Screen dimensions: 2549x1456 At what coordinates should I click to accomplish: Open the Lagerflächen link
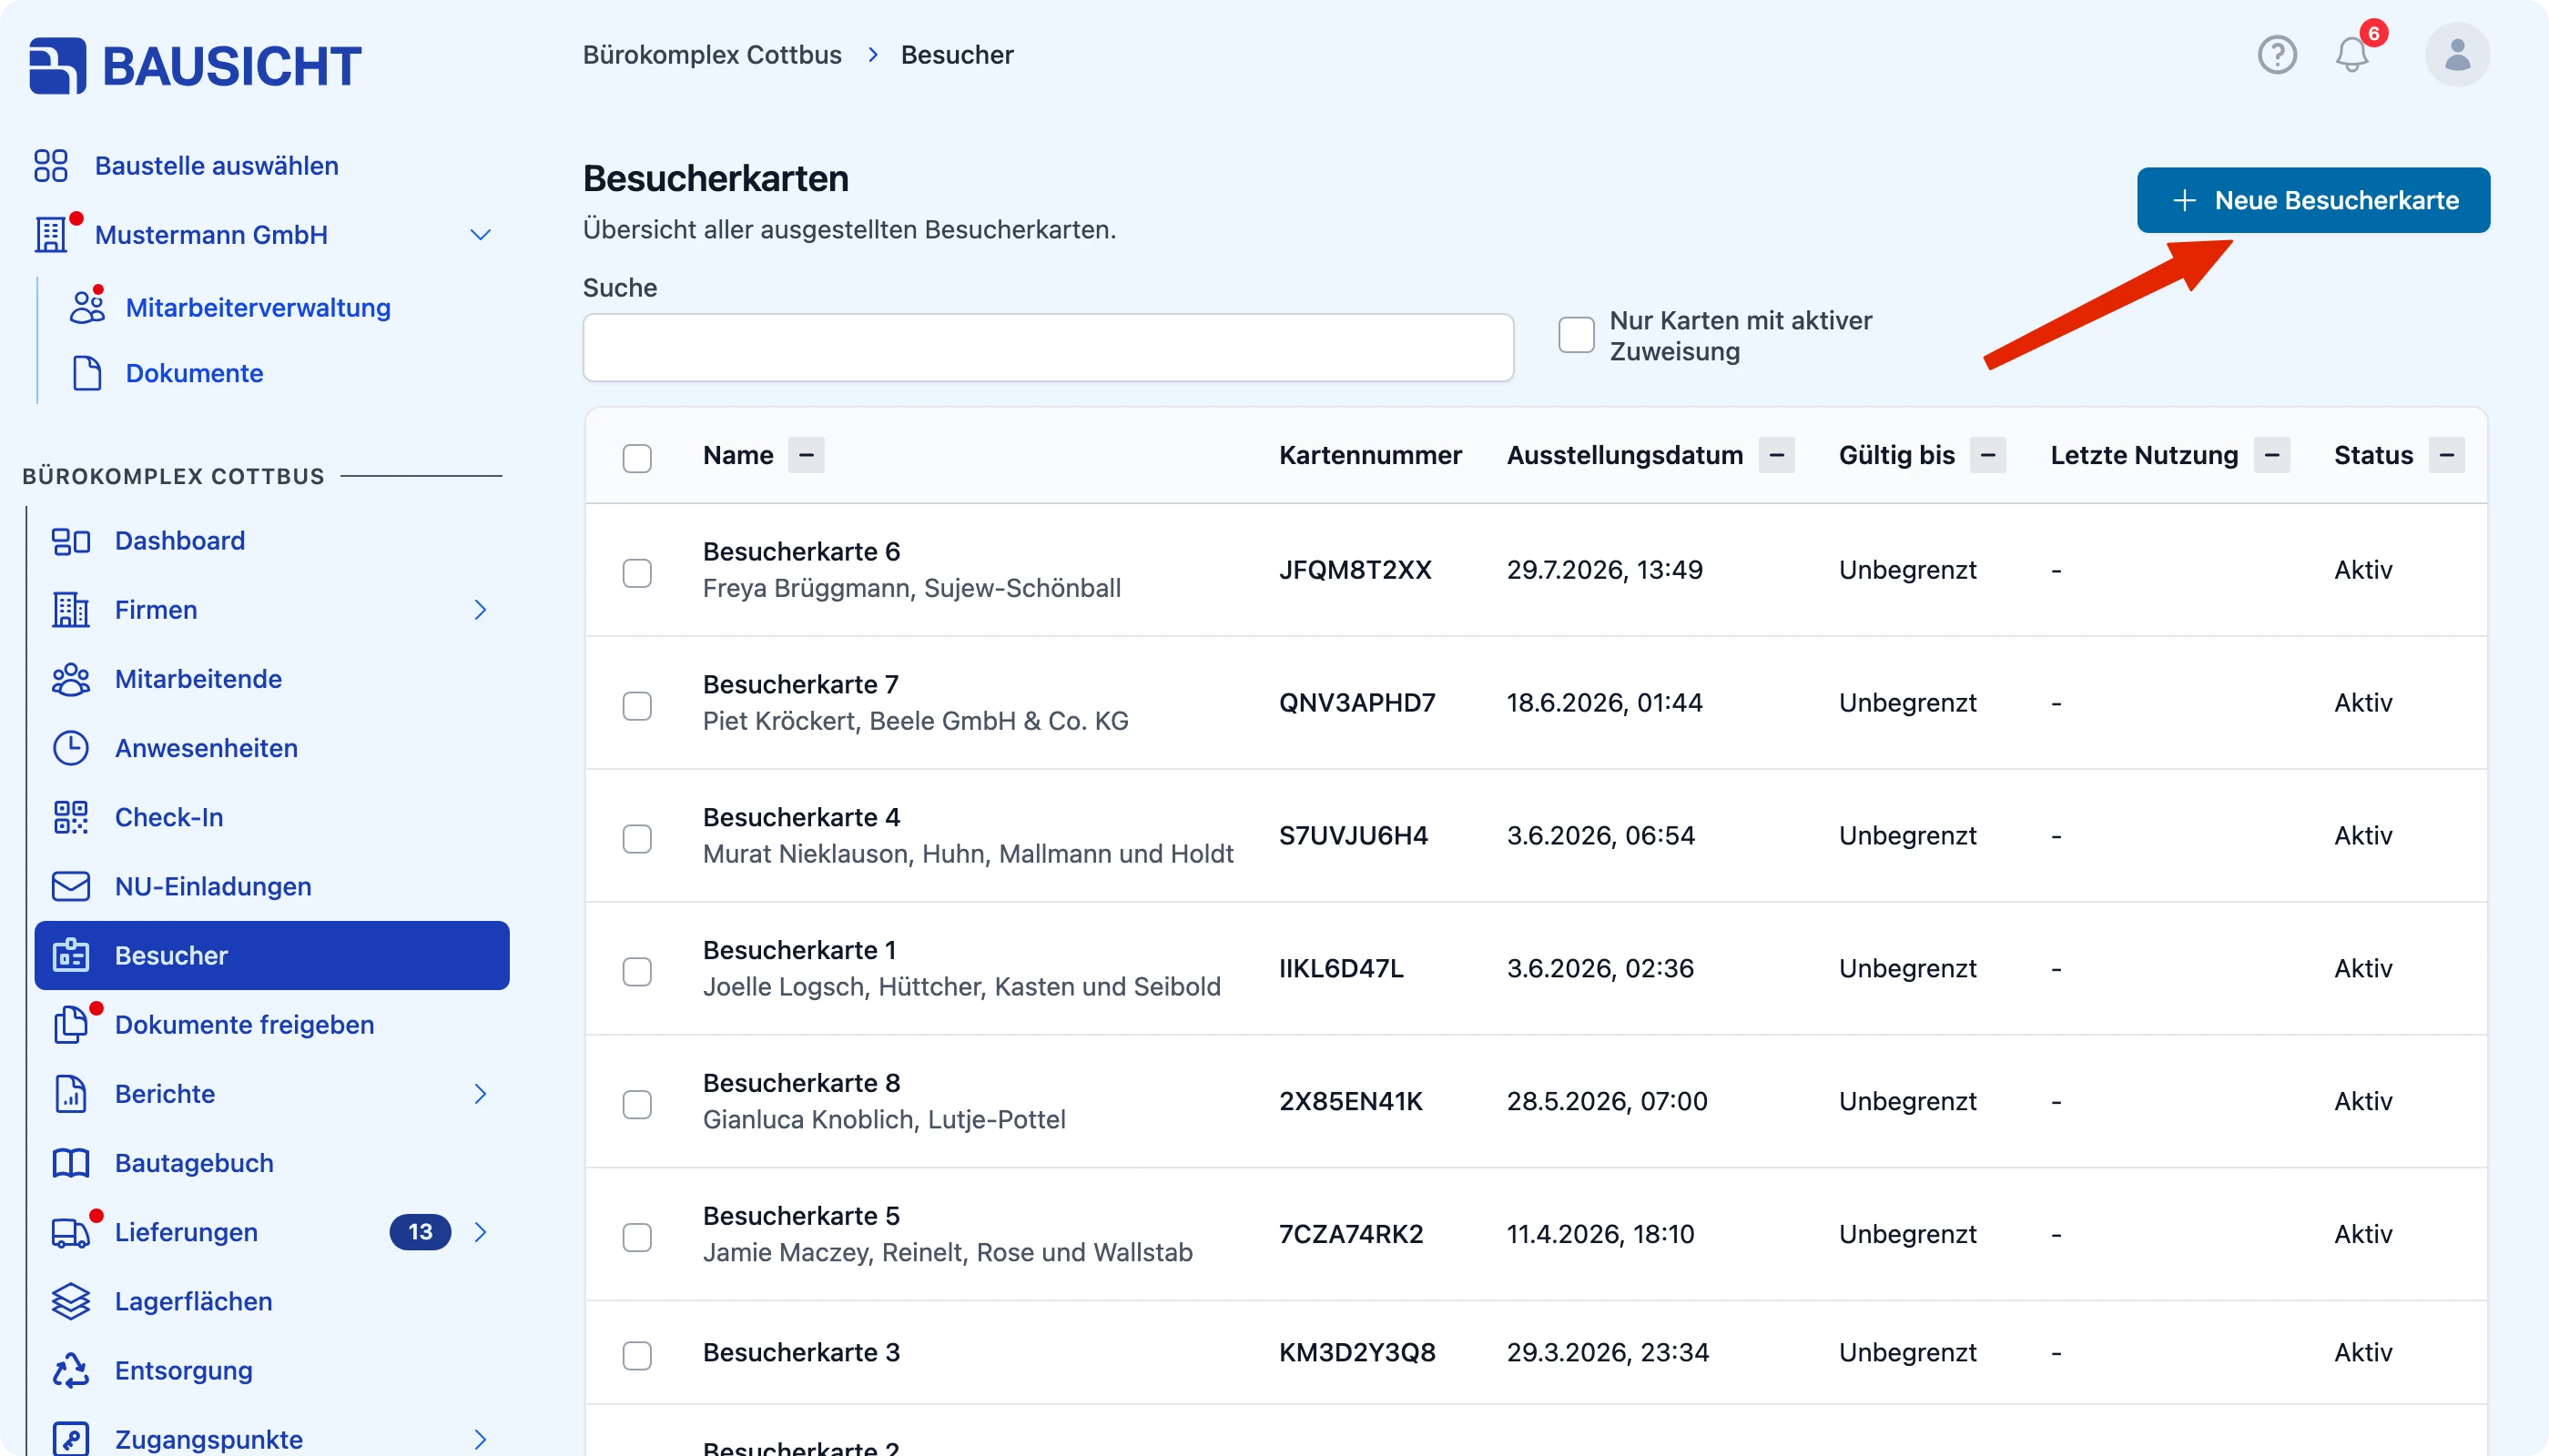click(x=194, y=1301)
